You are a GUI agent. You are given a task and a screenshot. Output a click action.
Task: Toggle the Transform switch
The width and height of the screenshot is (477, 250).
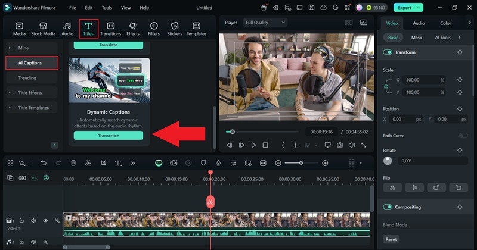[388, 52]
